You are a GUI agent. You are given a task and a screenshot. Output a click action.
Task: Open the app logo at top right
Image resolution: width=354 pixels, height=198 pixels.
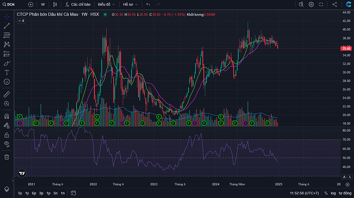coord(348,5)
